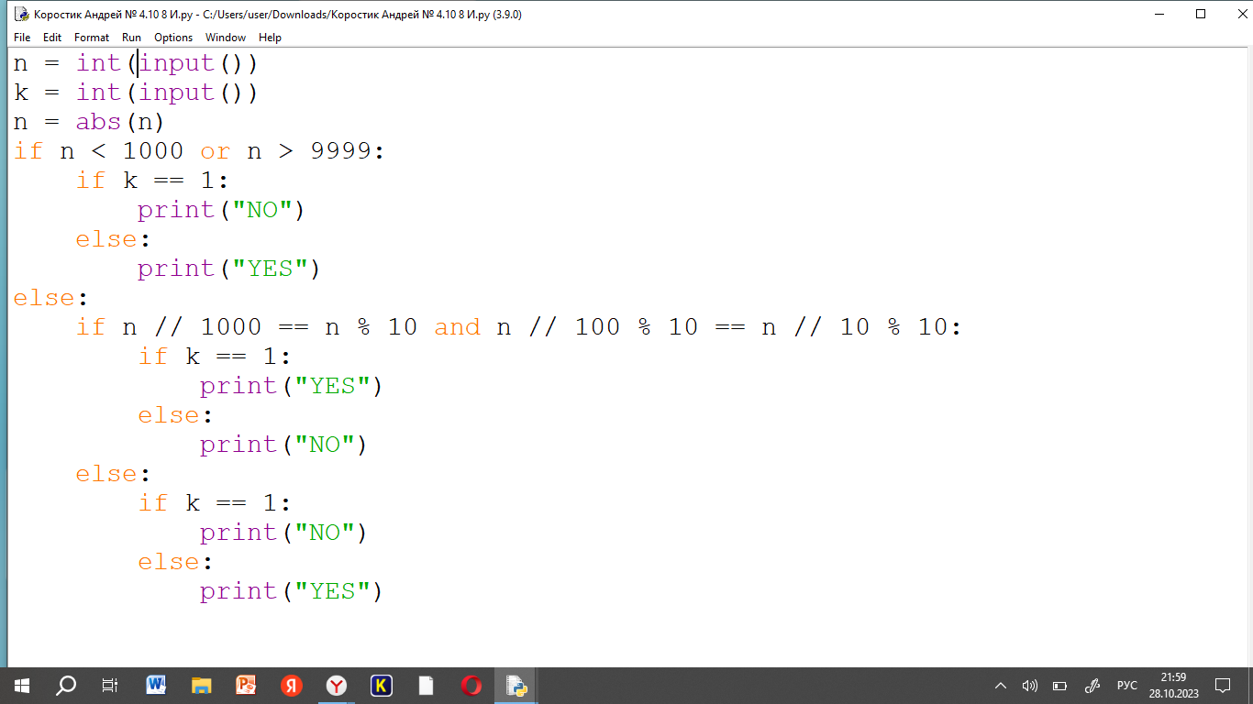Open the File menu
Image resolution: width=1253 pixels, height=704 pixels.
[22, 38]
